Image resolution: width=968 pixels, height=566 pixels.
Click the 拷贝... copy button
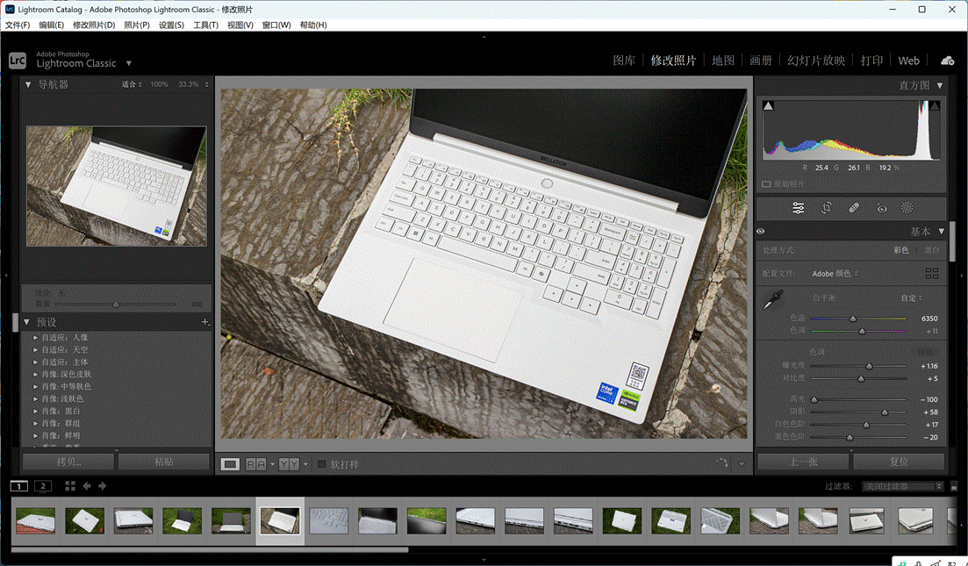click(x=68, y=462)
